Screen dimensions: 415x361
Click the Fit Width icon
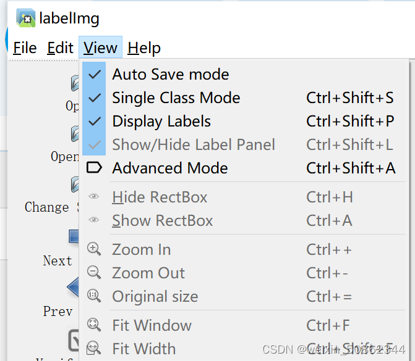coord(94,348)
